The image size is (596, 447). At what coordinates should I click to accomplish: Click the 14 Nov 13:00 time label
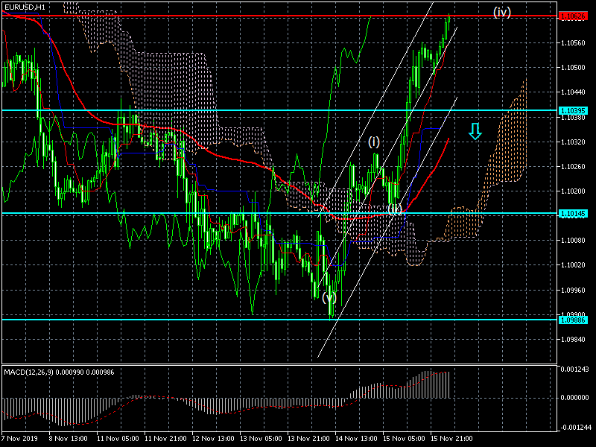[x=357, y=440]
